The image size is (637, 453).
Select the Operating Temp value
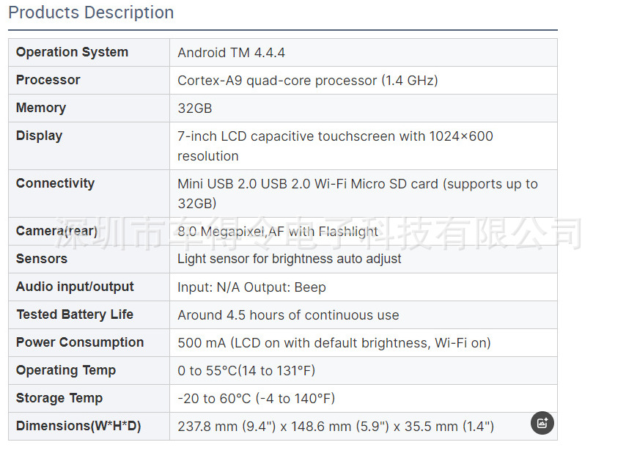246,370
